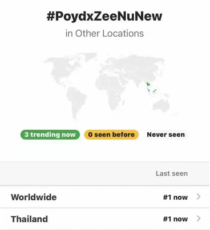
Task: Select the 'Never seen' legend badge
Action: point(165,134)
